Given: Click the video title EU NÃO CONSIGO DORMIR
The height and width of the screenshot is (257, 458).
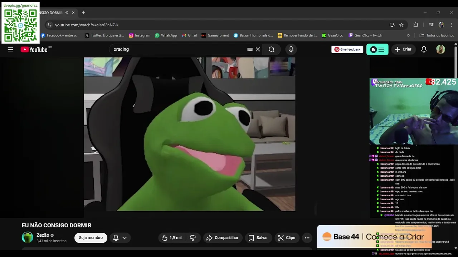Looking at the screenshot, I should click(x=57, y=225).
